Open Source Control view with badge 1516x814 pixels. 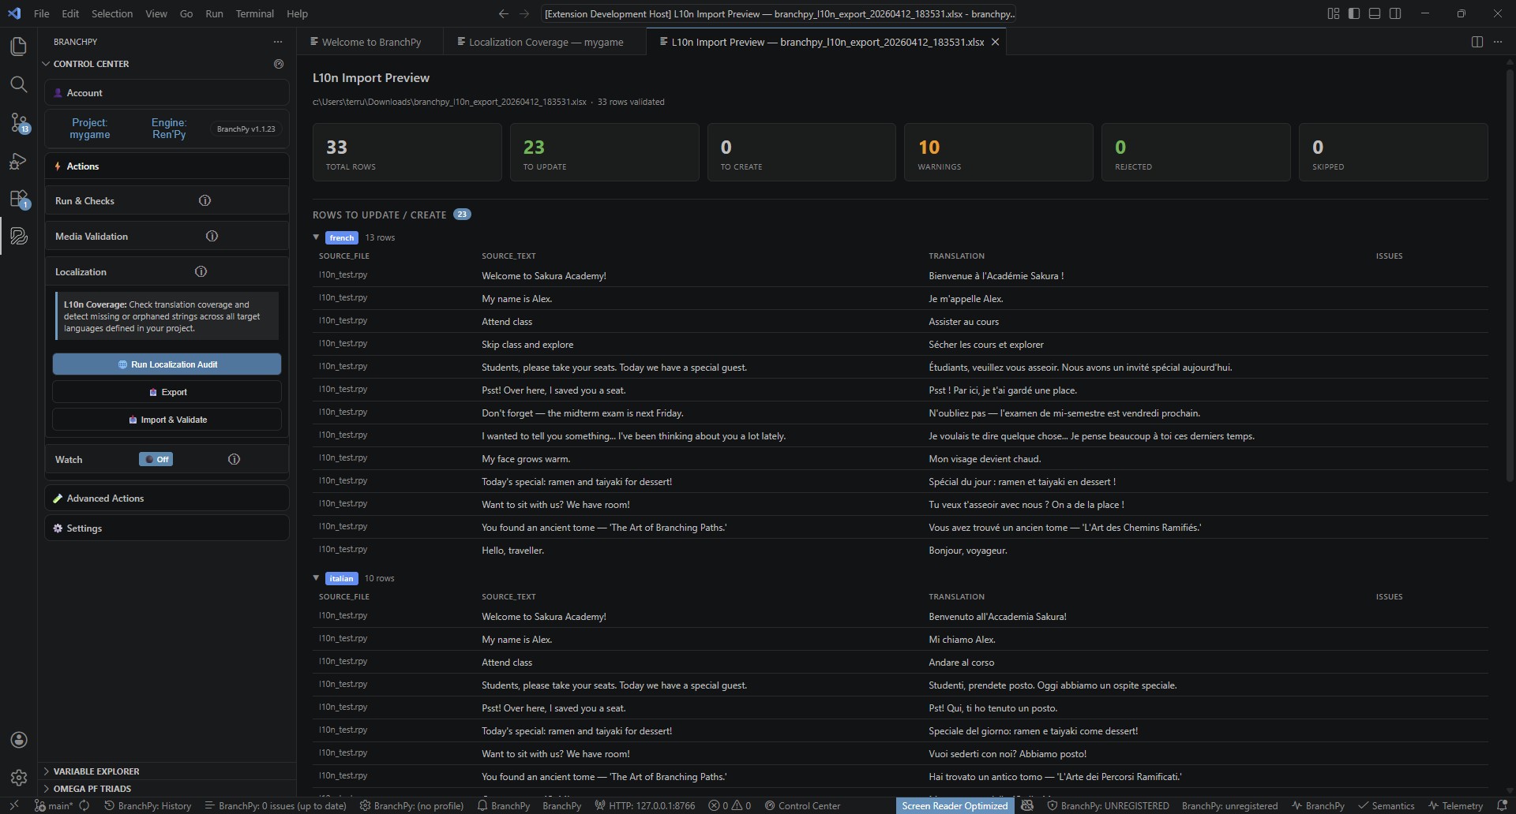[x=18, y=122]
